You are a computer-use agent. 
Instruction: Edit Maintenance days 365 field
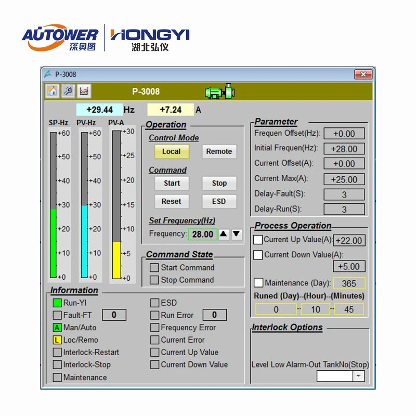click(349, 283)
